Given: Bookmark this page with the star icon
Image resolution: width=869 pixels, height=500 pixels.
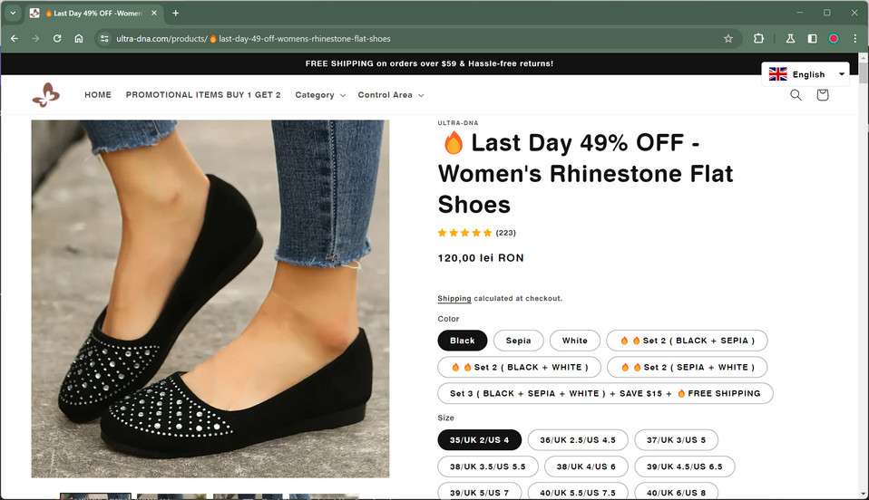Looking at the screenshot, I should [728, 39].
